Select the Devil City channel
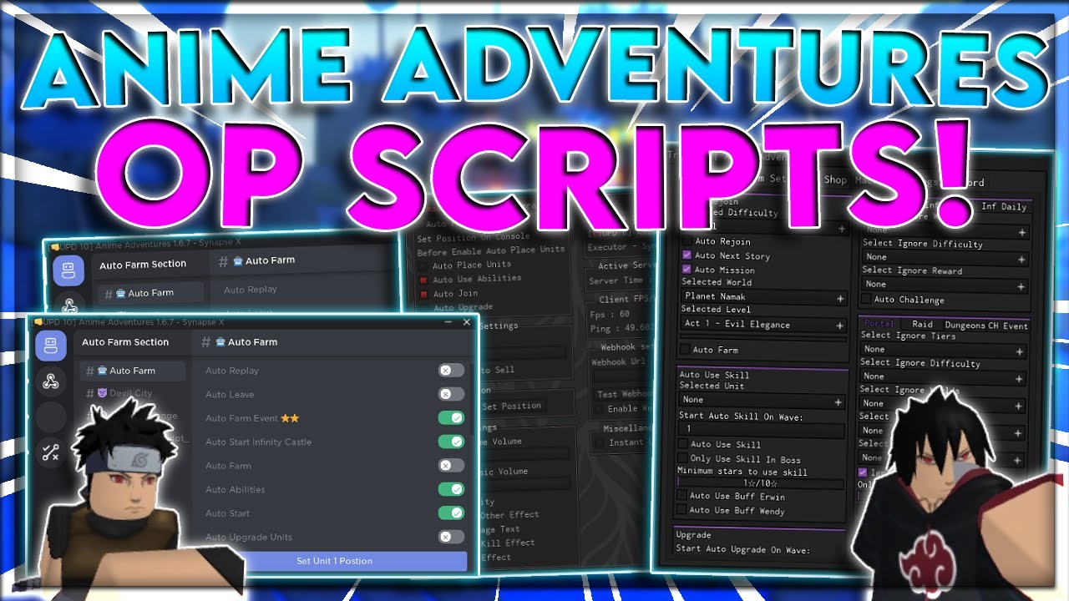1069x601 pixels. (x=130, y=393)
